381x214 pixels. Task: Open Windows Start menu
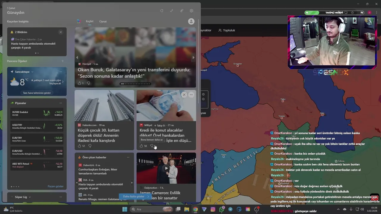coord(125,209)
